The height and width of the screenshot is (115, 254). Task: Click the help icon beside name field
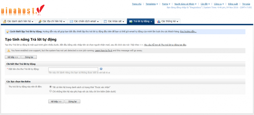(x=101, y=69)
